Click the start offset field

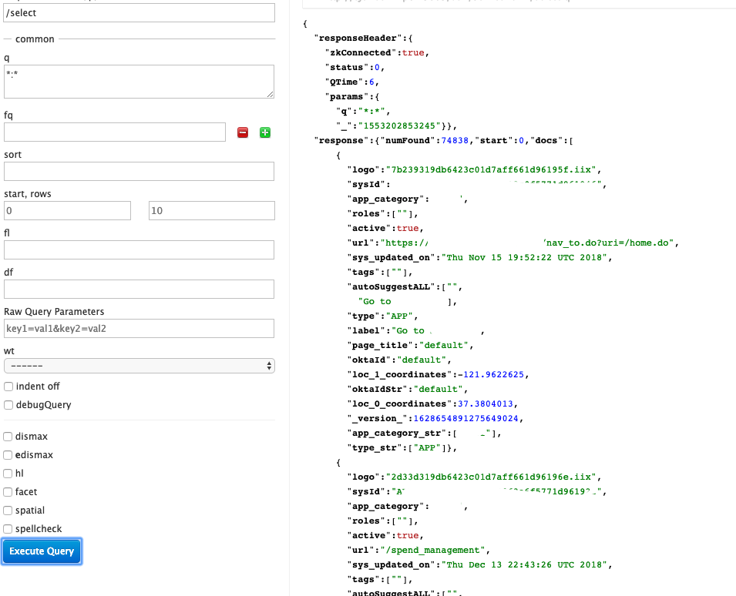[67, 210]
